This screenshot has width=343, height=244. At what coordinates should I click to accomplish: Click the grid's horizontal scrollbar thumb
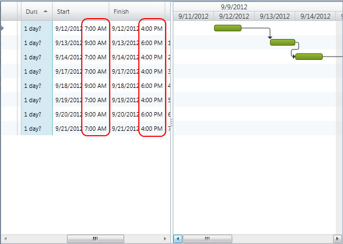95,239
